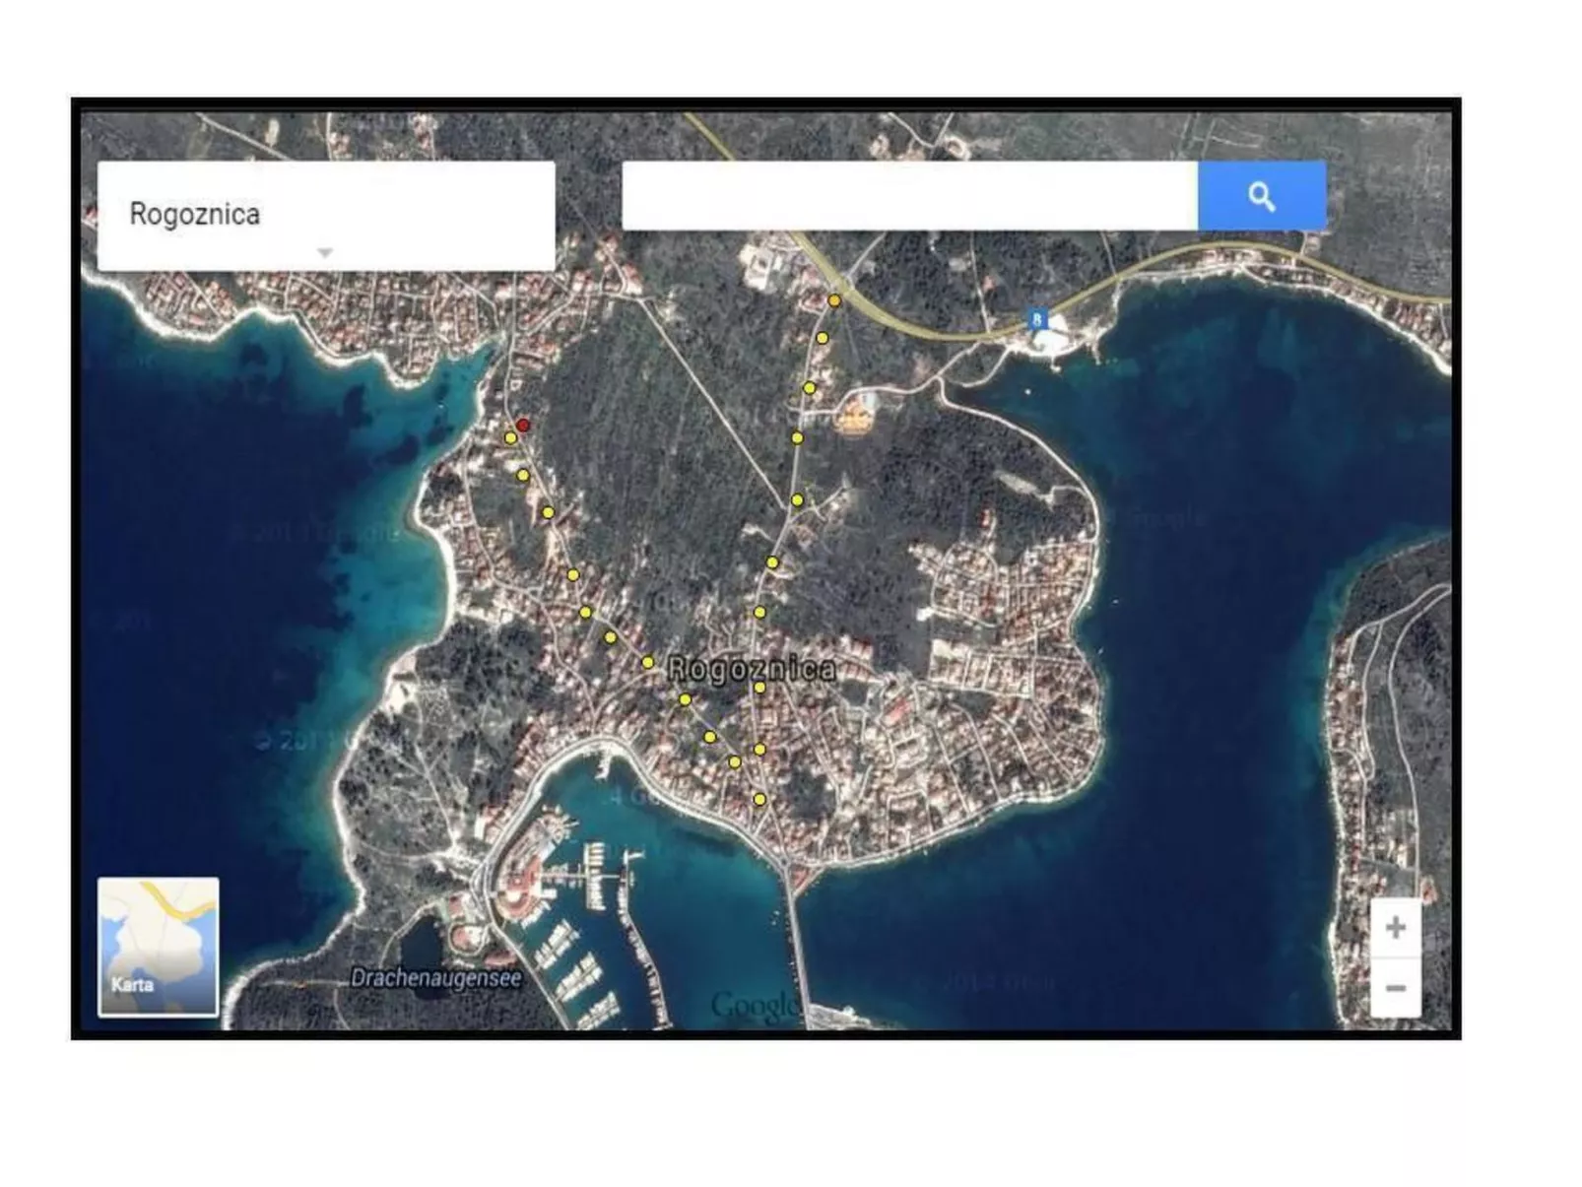Screen dimensions: 1582x1187
Task: Open the Rogoznica location selector box
Action: [325, 215]
